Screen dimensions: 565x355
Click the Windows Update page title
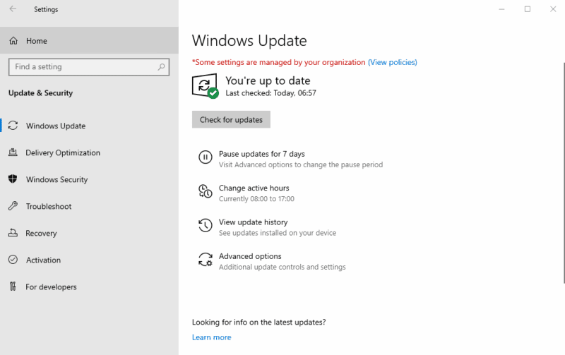click(249, 41)
